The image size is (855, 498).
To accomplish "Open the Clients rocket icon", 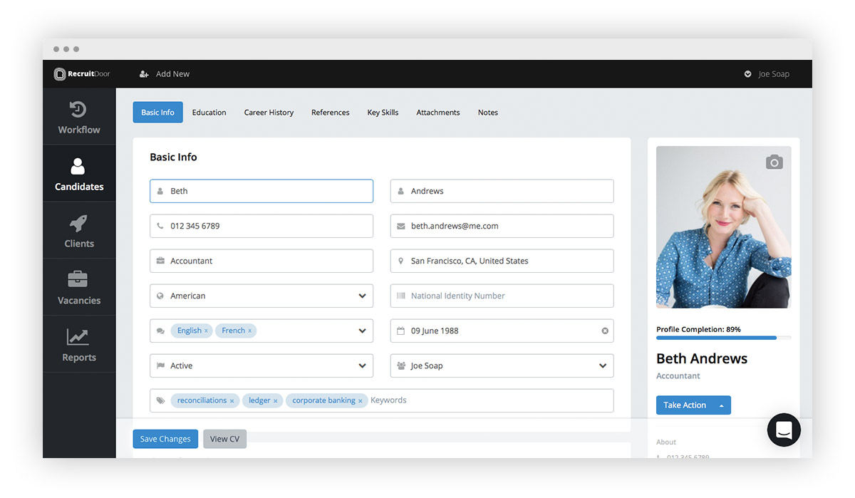I will 78,223.
